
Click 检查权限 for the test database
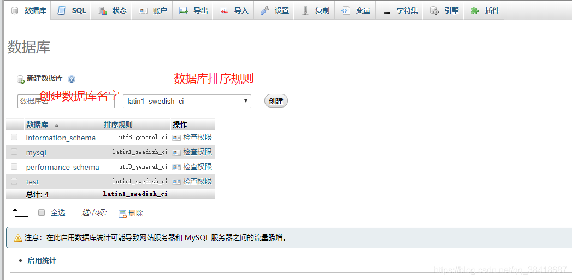197,181
